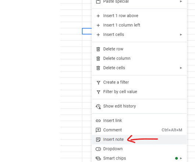
Task: Select the blue outlined active cell
Action: pos(87,31)
